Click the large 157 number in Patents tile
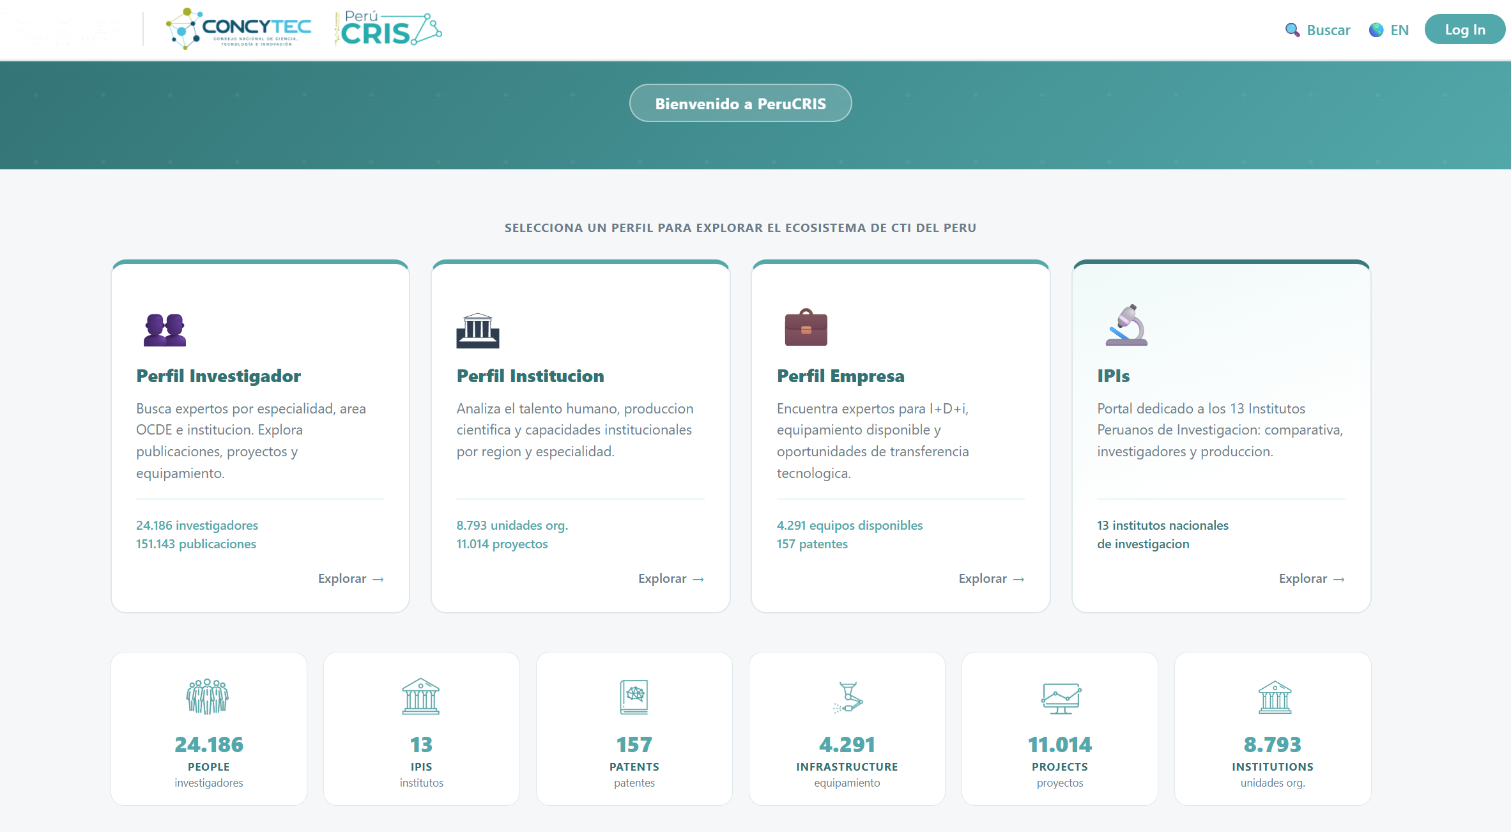Screen dimensions: 1511x832 pyautogui.click(x=634, y=744)
